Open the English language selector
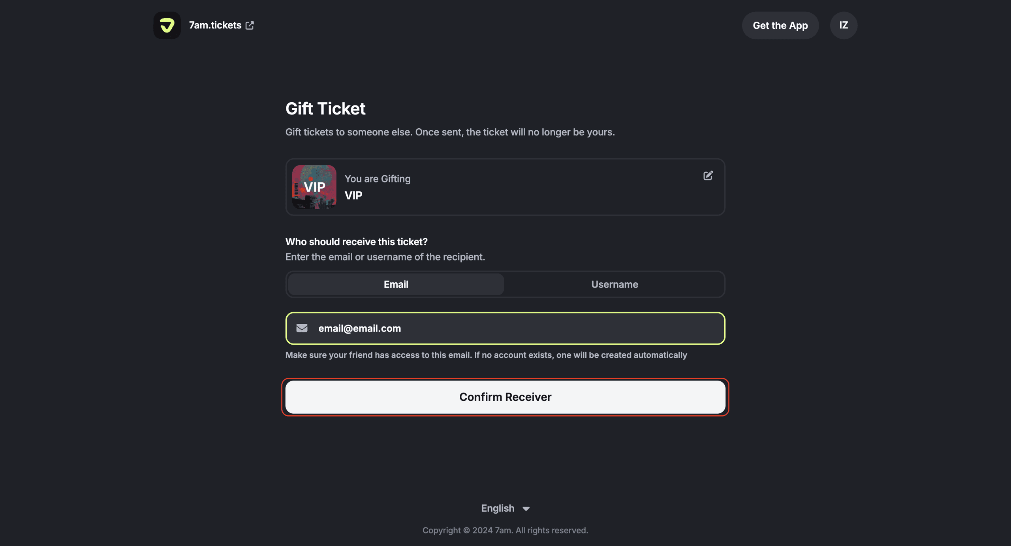1011x546 pixels. 498,508
